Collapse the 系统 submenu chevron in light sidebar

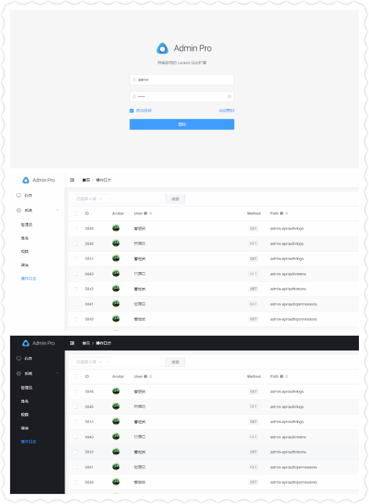[x=57, y=210]
